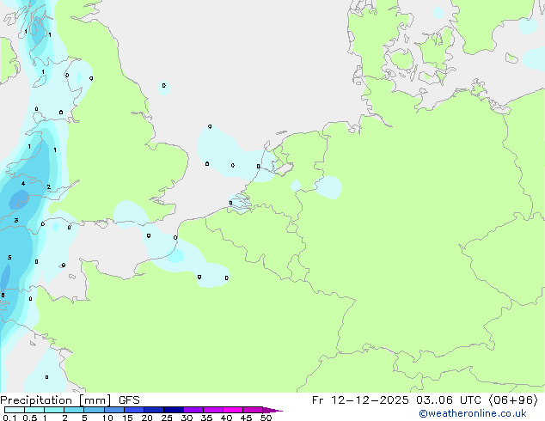Click the '5' precipitation value on map
The image size is (545, 421).
pyautogui.click(x=9, y=258)
